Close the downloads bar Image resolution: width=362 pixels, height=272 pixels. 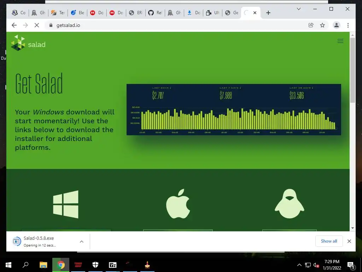349,241
